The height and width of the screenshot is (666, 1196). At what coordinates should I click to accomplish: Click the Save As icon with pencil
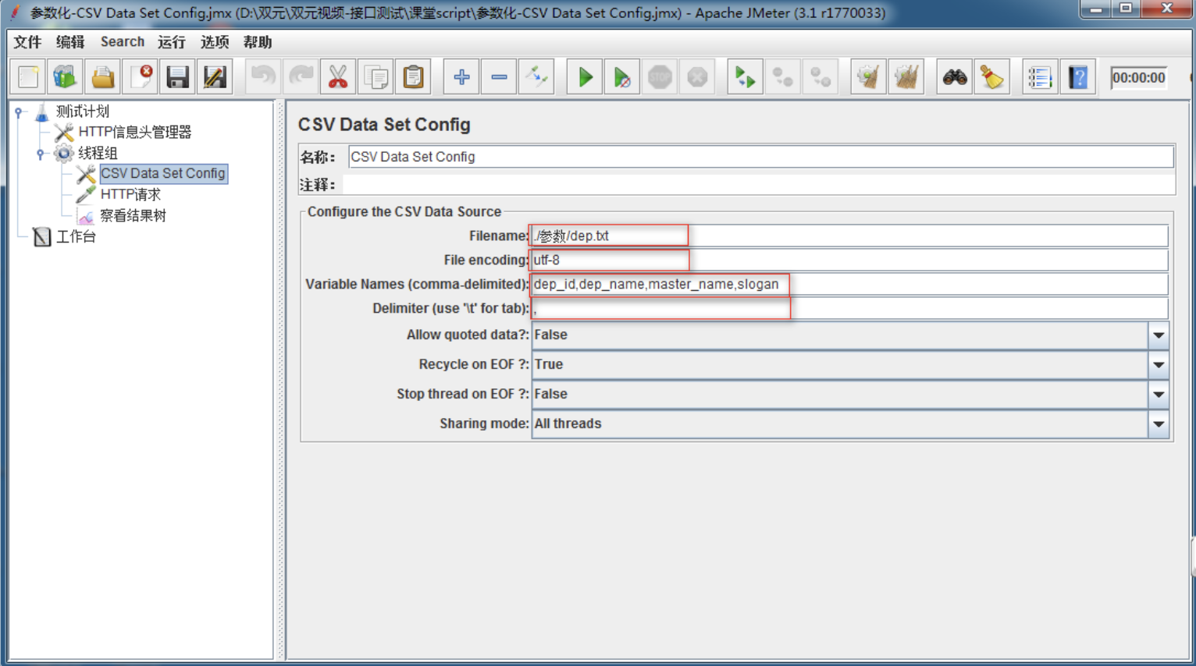point(215,77)
